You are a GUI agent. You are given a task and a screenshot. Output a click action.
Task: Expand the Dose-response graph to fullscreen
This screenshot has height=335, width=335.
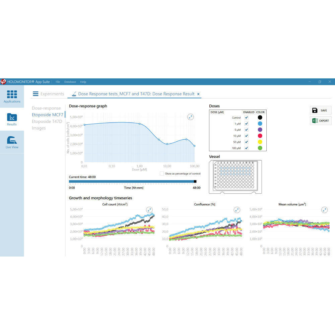point(190,117)
